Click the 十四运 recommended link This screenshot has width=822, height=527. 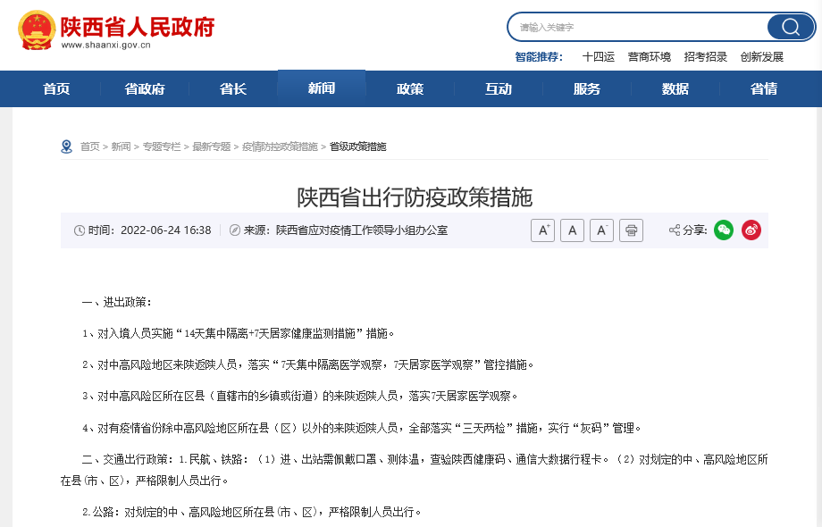[x=598, y=56]
